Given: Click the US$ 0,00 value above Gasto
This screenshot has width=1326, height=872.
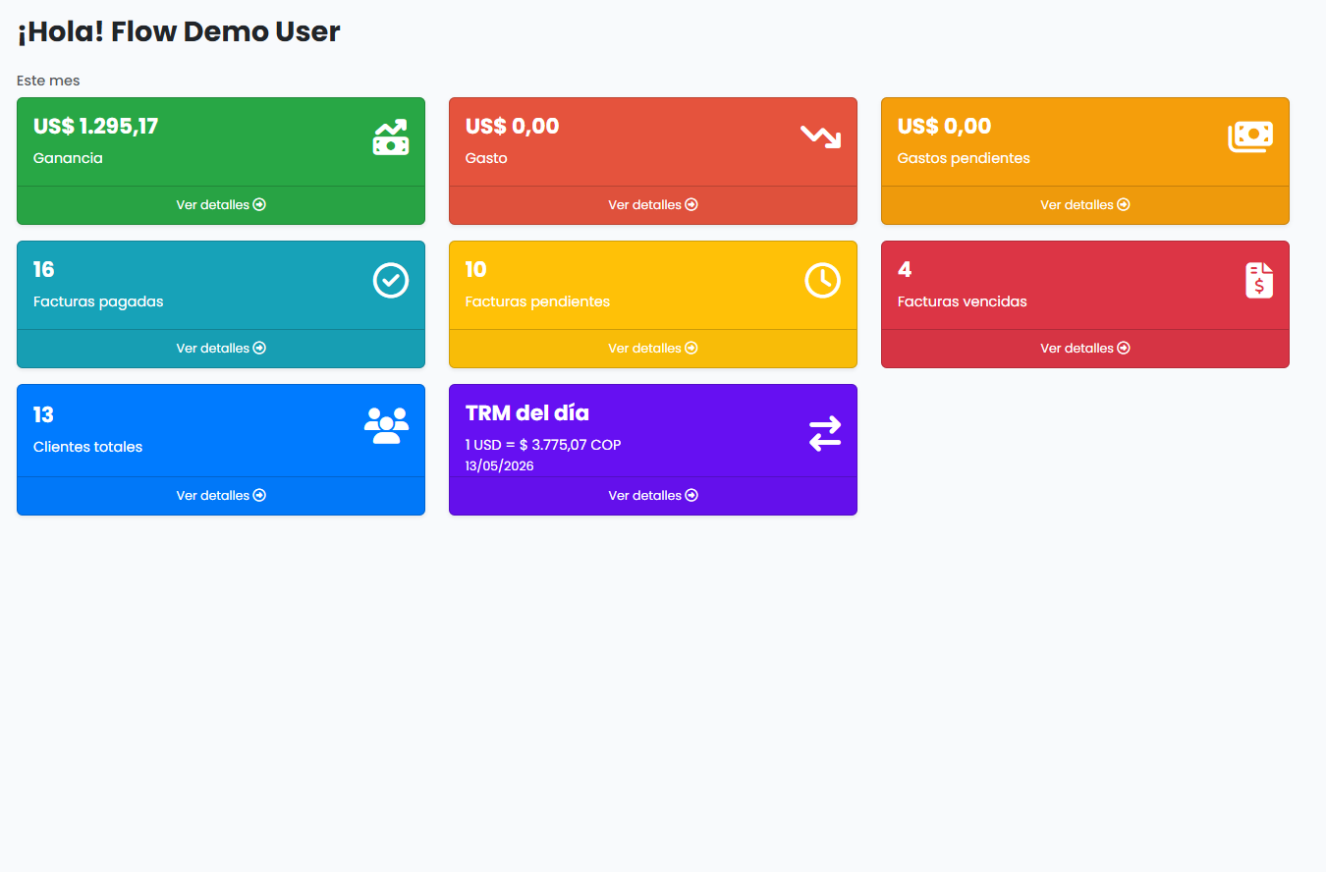Looking at the screenshot, I should point(513,127).
